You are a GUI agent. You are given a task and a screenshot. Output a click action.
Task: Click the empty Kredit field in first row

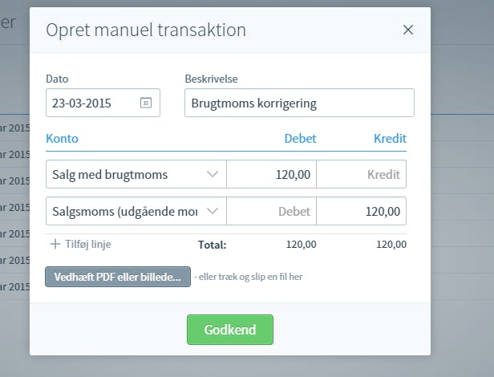pos(362,174)
